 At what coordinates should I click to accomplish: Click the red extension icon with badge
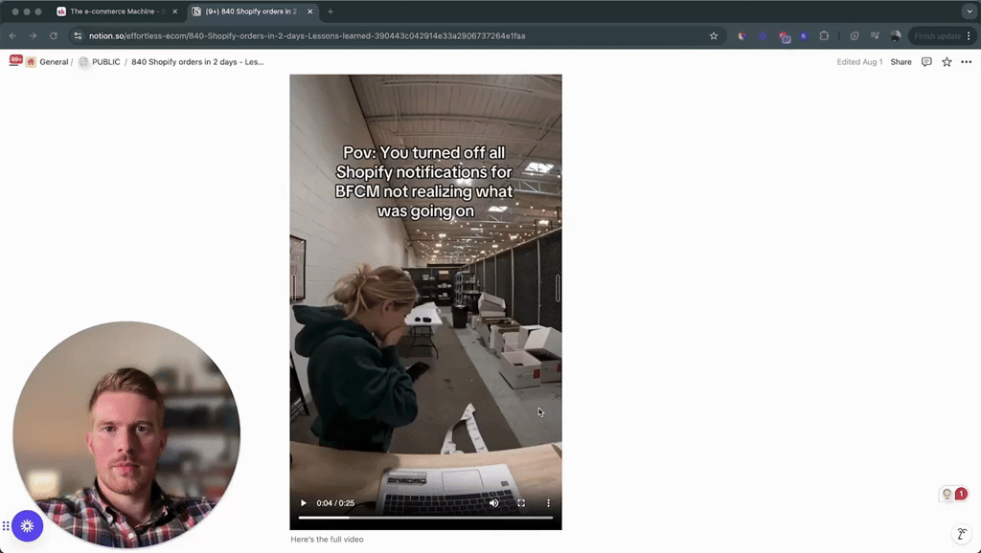784,37
